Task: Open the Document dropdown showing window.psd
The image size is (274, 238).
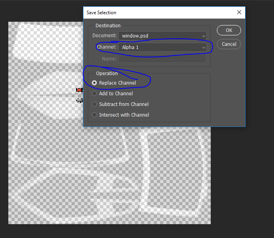Action: pyautogui.click(x=162, y=36)
